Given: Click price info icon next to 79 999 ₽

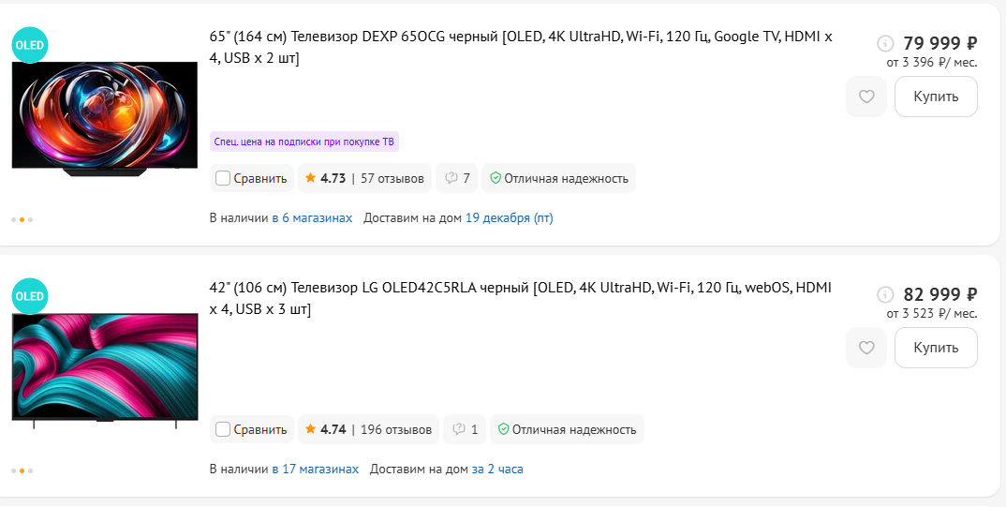Looking at the screenshot, I should pyautogui.click(x=885, y=43).
